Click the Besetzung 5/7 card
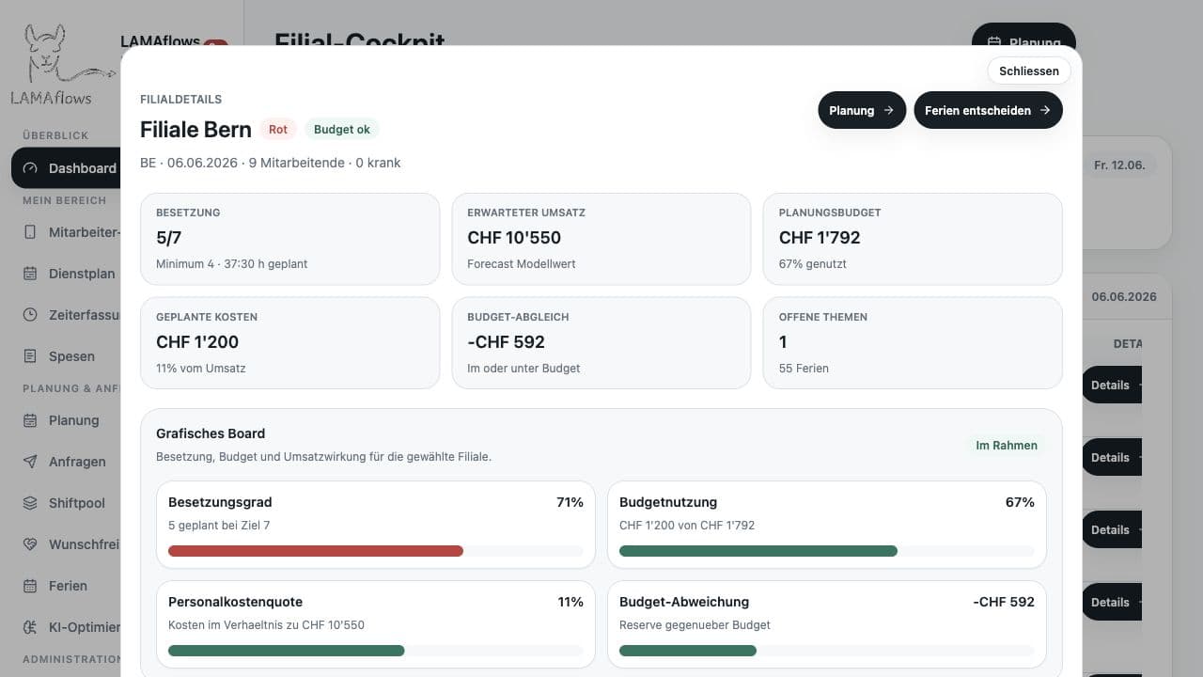 click(x=289, y=239)
